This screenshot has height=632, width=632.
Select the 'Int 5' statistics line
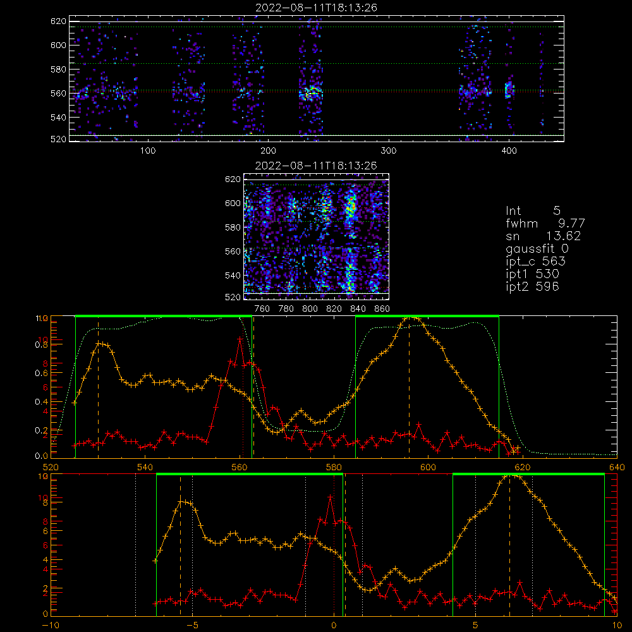point(533,211)
